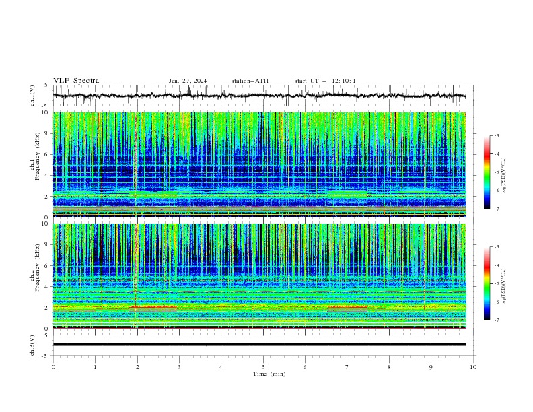Click time-axis tick label "3" at bottom

point(179,367)
